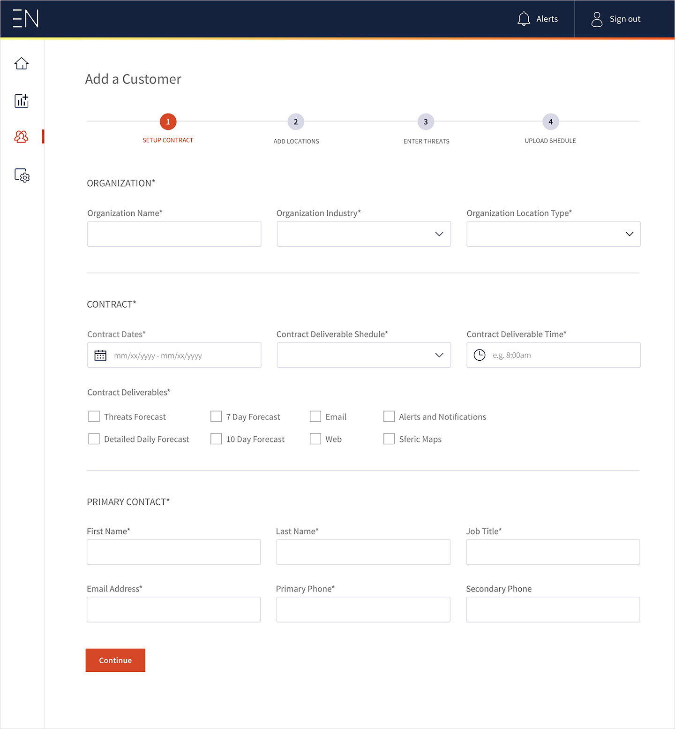Go to step 1 circle Setup Contract
The height and width of the screenshot is (729, 675).
[168, 122]
